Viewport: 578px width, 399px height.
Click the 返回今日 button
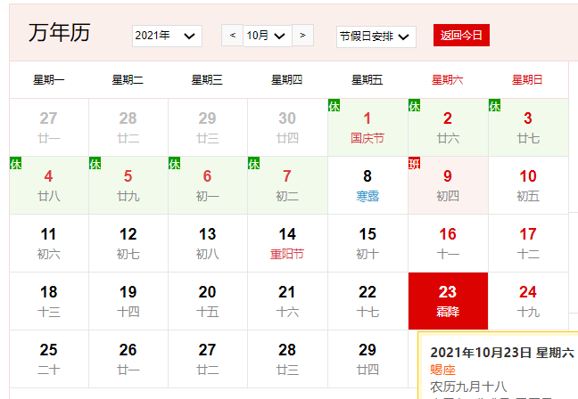[x=461, y=36]
